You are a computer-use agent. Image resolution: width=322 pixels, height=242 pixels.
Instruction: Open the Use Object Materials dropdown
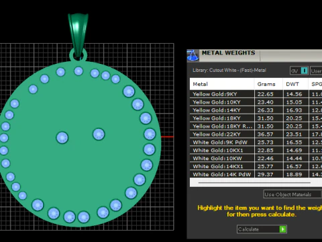292,194
